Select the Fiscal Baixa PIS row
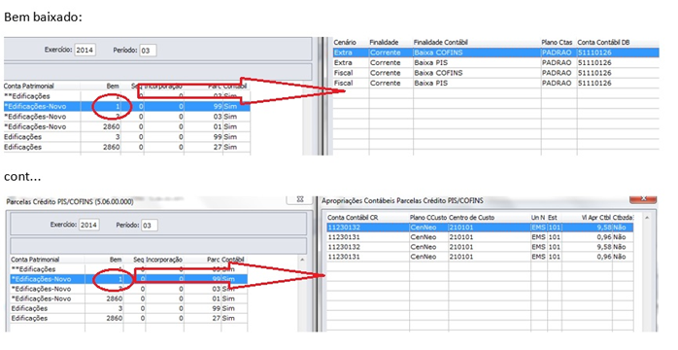The width and height of the screenshot is (678, 350). click(x=495, y=83)
